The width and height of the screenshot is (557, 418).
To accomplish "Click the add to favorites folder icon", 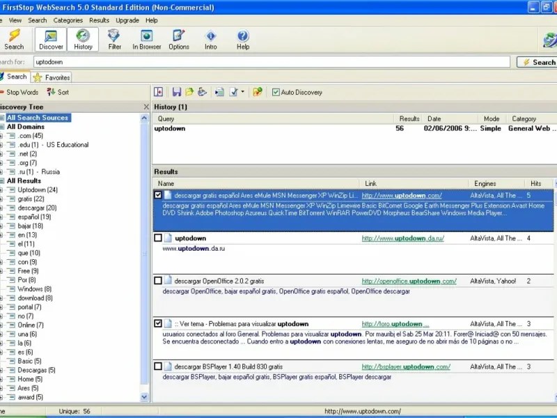I will coord(258,92).
